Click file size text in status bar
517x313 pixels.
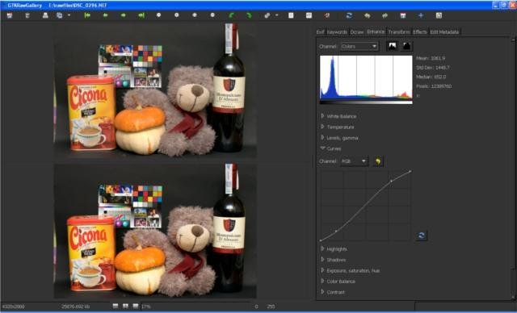75,307
